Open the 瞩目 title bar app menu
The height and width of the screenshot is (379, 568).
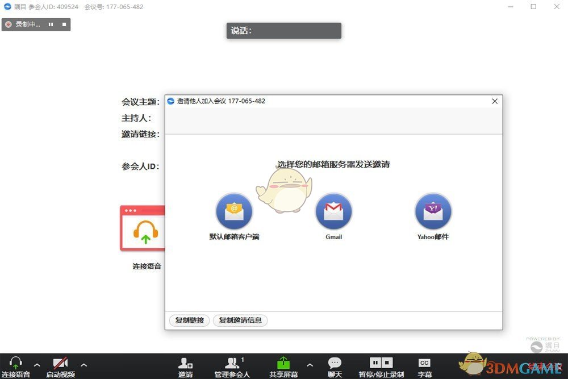click(5, 7)
